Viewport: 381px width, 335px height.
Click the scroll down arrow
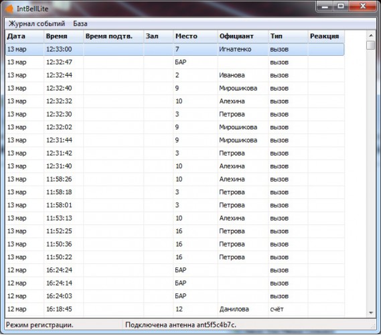pyautogui.click(x=371, y=313)
